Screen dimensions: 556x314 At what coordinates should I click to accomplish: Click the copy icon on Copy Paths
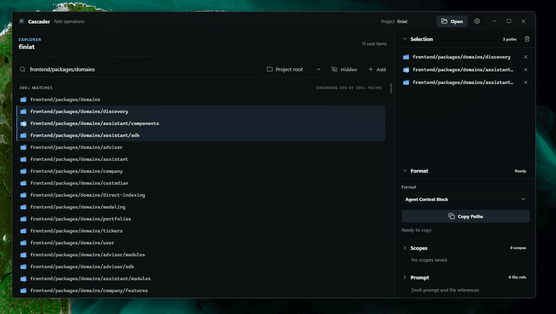pyautogui.click(x=452, y=216)
